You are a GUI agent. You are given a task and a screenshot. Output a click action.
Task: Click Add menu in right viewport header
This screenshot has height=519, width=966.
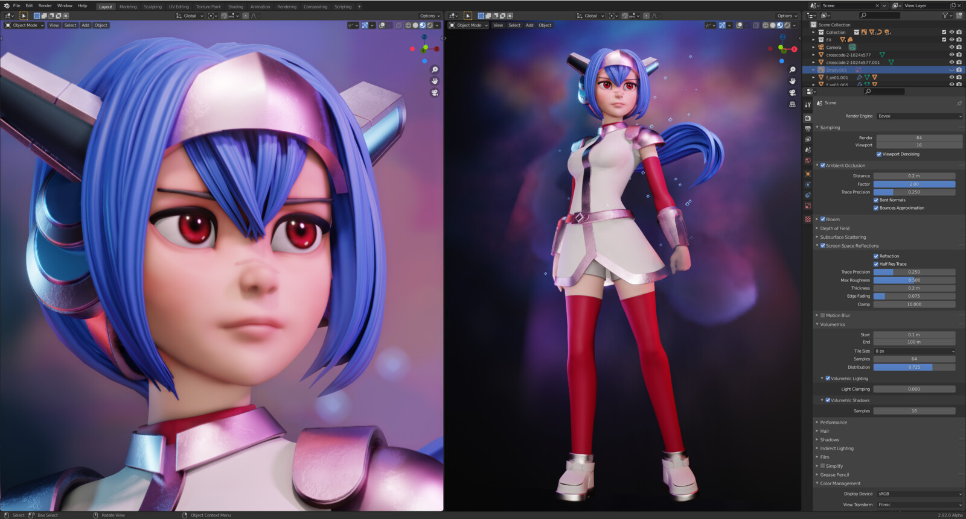pos(529,25)
